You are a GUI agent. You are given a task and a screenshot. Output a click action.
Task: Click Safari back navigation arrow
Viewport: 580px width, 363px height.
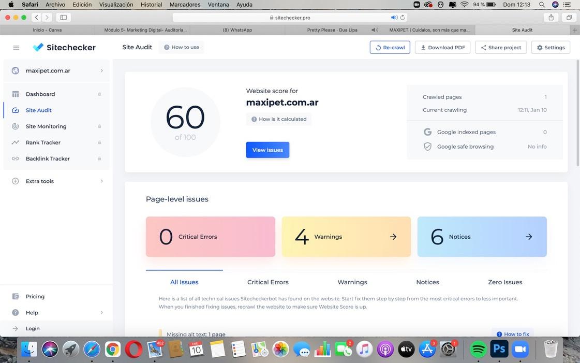click(x=36, y=18)
